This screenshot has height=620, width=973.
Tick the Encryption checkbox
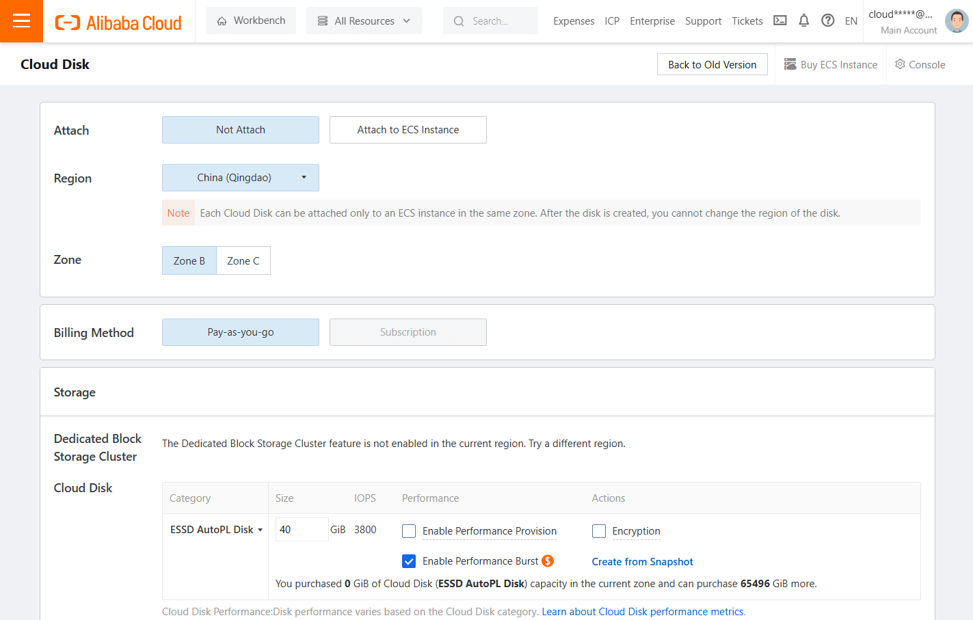pos(599,531)
